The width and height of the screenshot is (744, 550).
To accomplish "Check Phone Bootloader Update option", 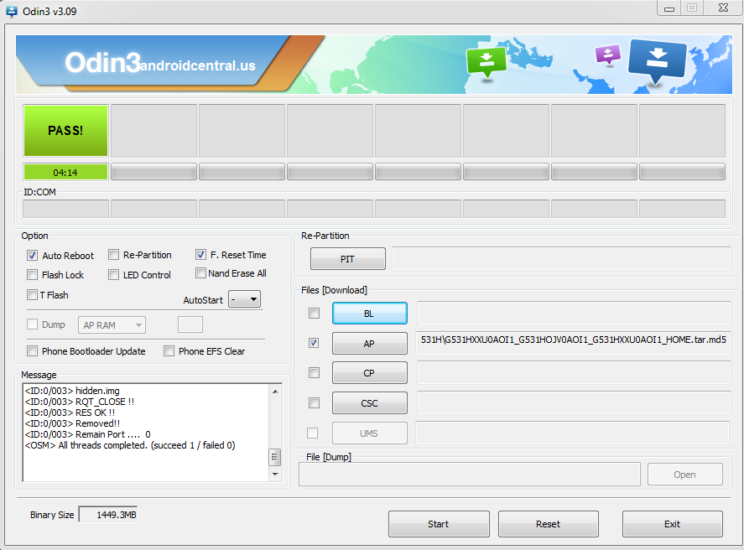I will [32, 350].
